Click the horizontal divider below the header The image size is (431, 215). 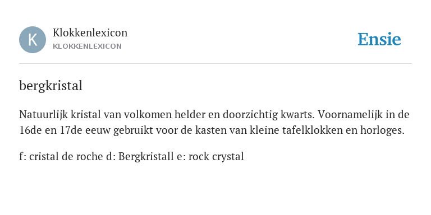[x=215, y=64]
